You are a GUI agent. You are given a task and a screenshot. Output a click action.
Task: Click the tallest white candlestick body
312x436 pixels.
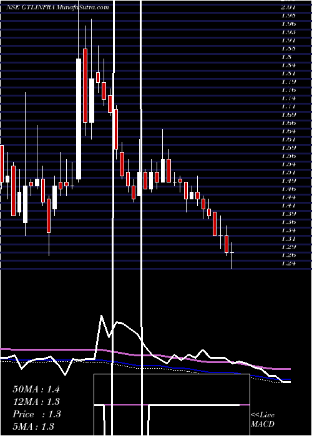(x=79, y=119)
